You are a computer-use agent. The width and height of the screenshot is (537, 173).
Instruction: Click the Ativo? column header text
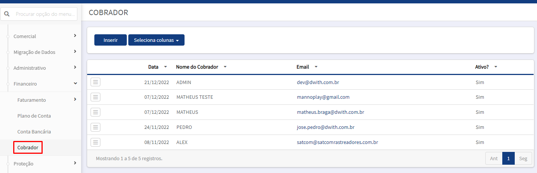click(x=482, y=67)
